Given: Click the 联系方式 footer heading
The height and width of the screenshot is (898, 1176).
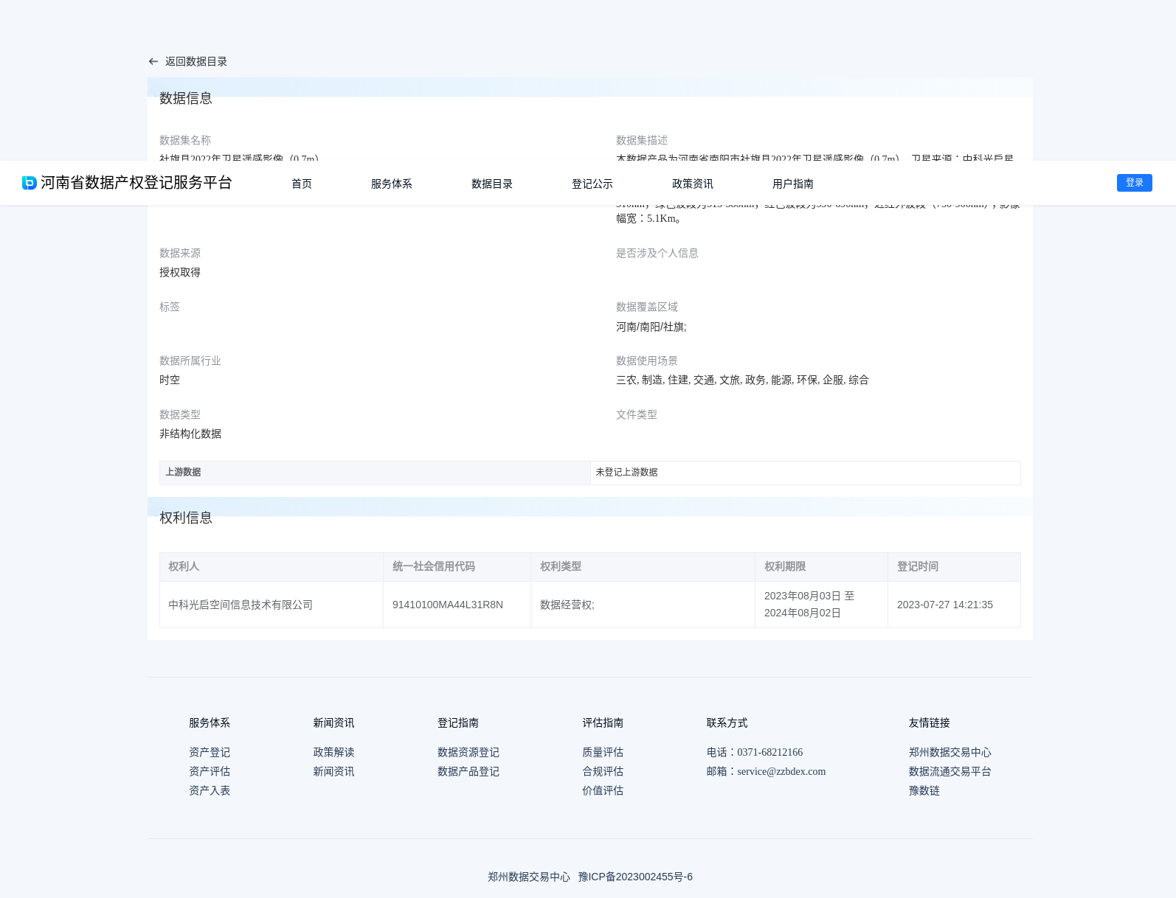Looking at the screenshot, I should 727,723.
